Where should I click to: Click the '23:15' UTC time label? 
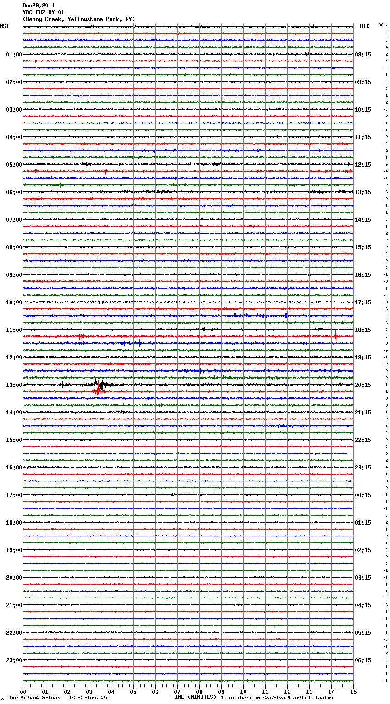tap(363, 468)
